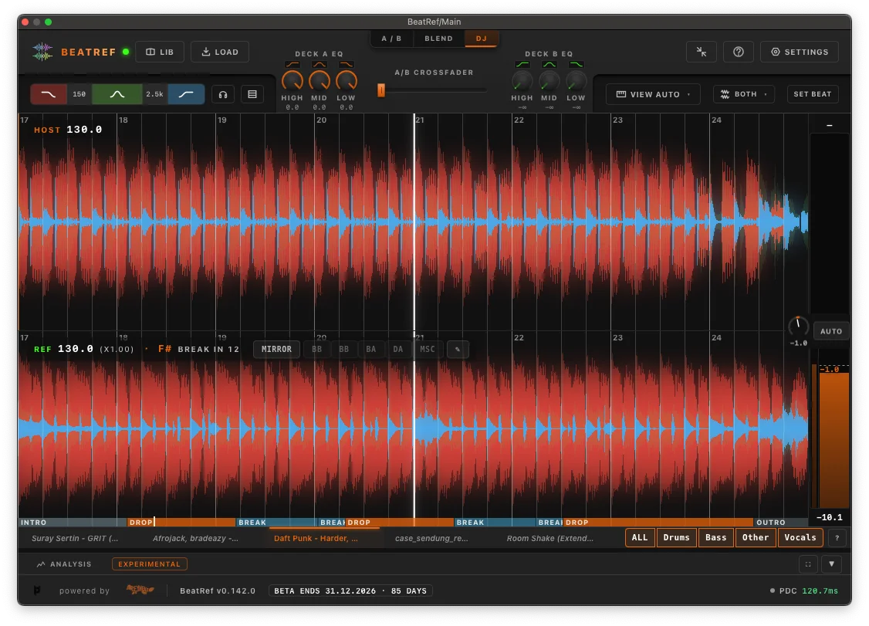Toggle the Bass stem button
Viewport: 869px width, 626px height.
716,537
